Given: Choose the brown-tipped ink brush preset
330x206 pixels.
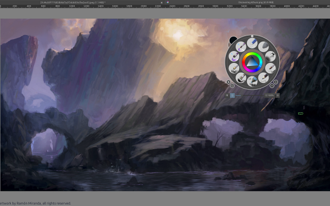Looking at the screenshot, I should (270, 68).
